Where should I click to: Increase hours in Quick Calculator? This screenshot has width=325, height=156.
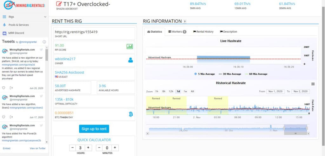tap(88, 148)
